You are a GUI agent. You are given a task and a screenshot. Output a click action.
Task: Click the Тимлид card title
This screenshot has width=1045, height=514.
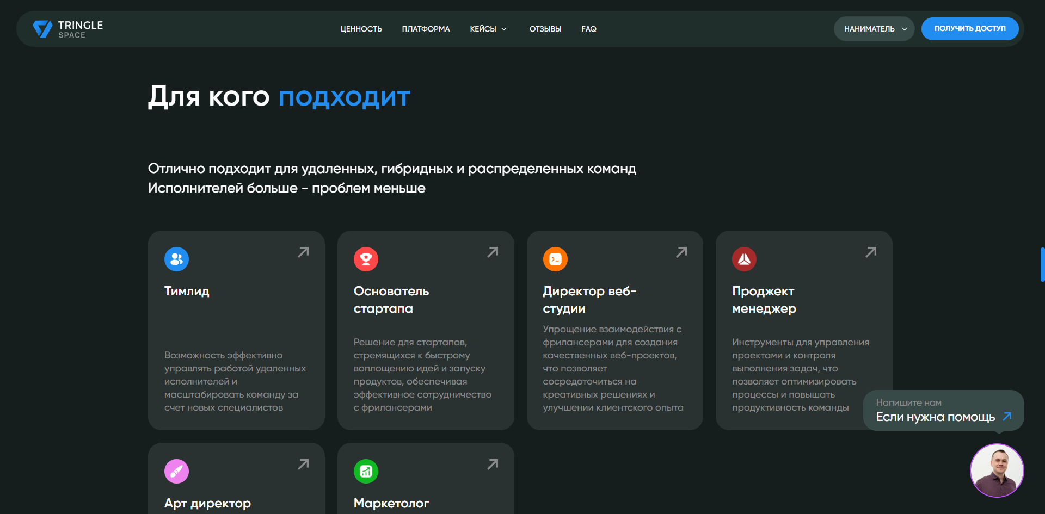187,291
